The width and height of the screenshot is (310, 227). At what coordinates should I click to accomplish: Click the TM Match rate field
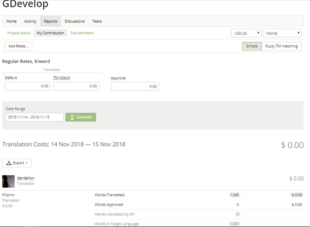point(76,86)
